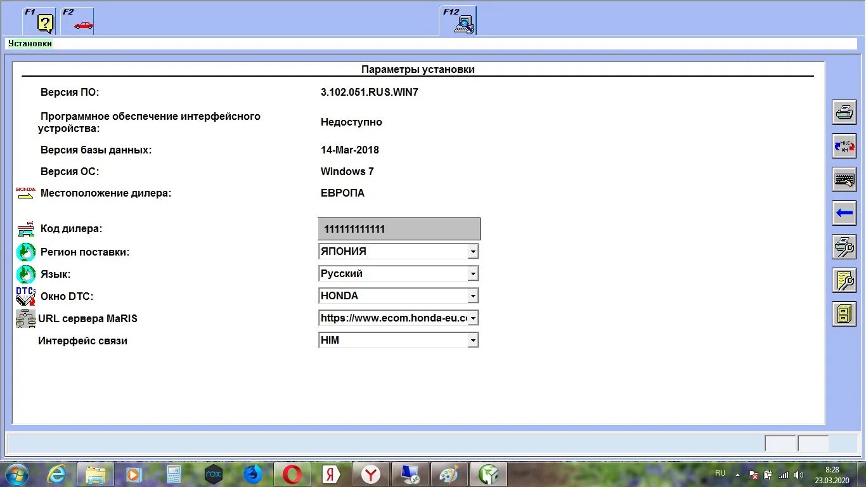Click DTC checkmark icon beside Окно DTC

pos(25,296)
